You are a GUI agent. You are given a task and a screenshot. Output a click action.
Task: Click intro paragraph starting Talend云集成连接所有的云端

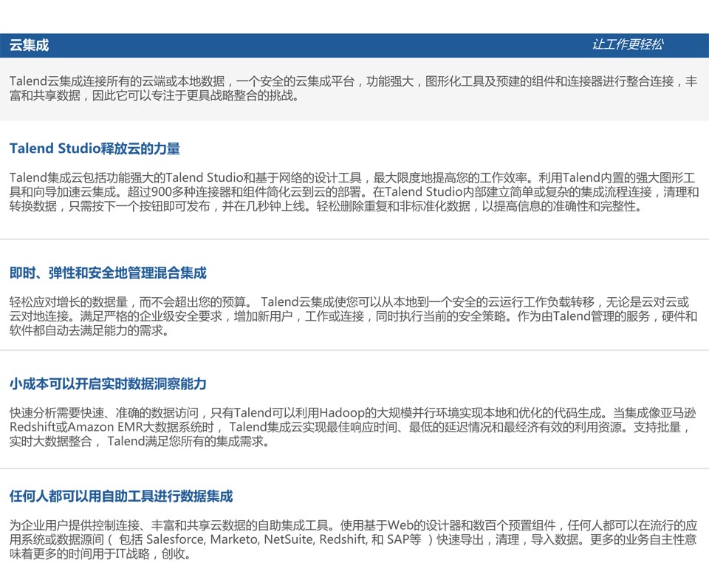354,88
